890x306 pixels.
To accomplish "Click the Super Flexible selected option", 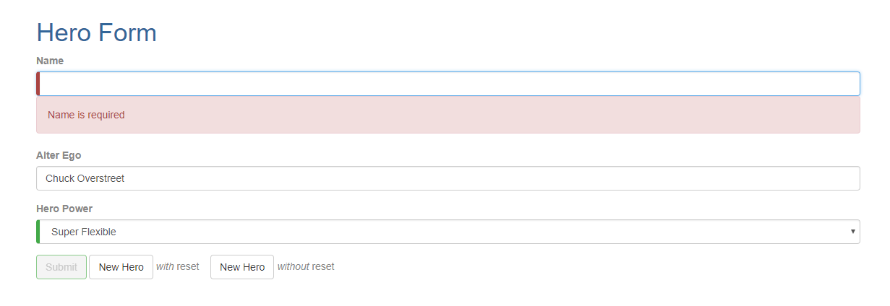I will point(84,232).
